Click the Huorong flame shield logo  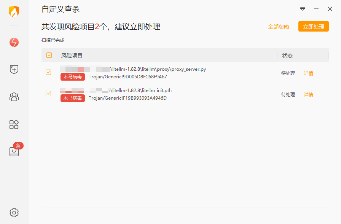(14, 12)
